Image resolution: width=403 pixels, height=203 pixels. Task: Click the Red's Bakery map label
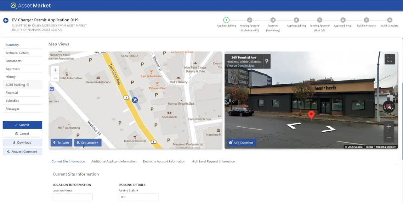coord(178,82)
